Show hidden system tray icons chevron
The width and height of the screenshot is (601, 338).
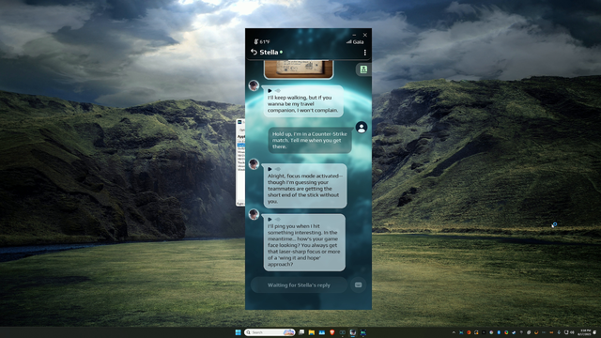(x=454, y=332)
